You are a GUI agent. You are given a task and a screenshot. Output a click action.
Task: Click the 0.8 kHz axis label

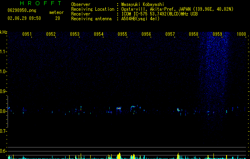click(3, 111)
